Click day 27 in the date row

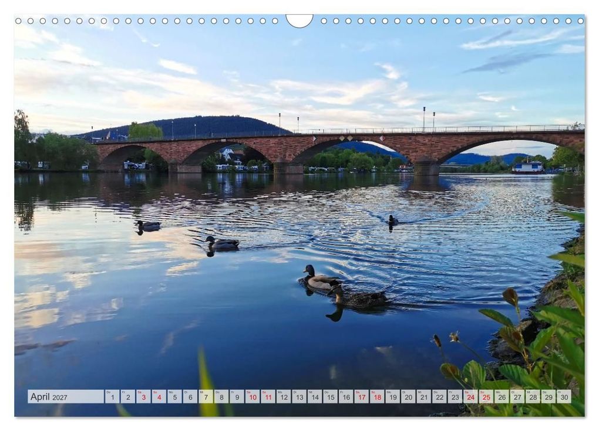(x=517, y=396)
